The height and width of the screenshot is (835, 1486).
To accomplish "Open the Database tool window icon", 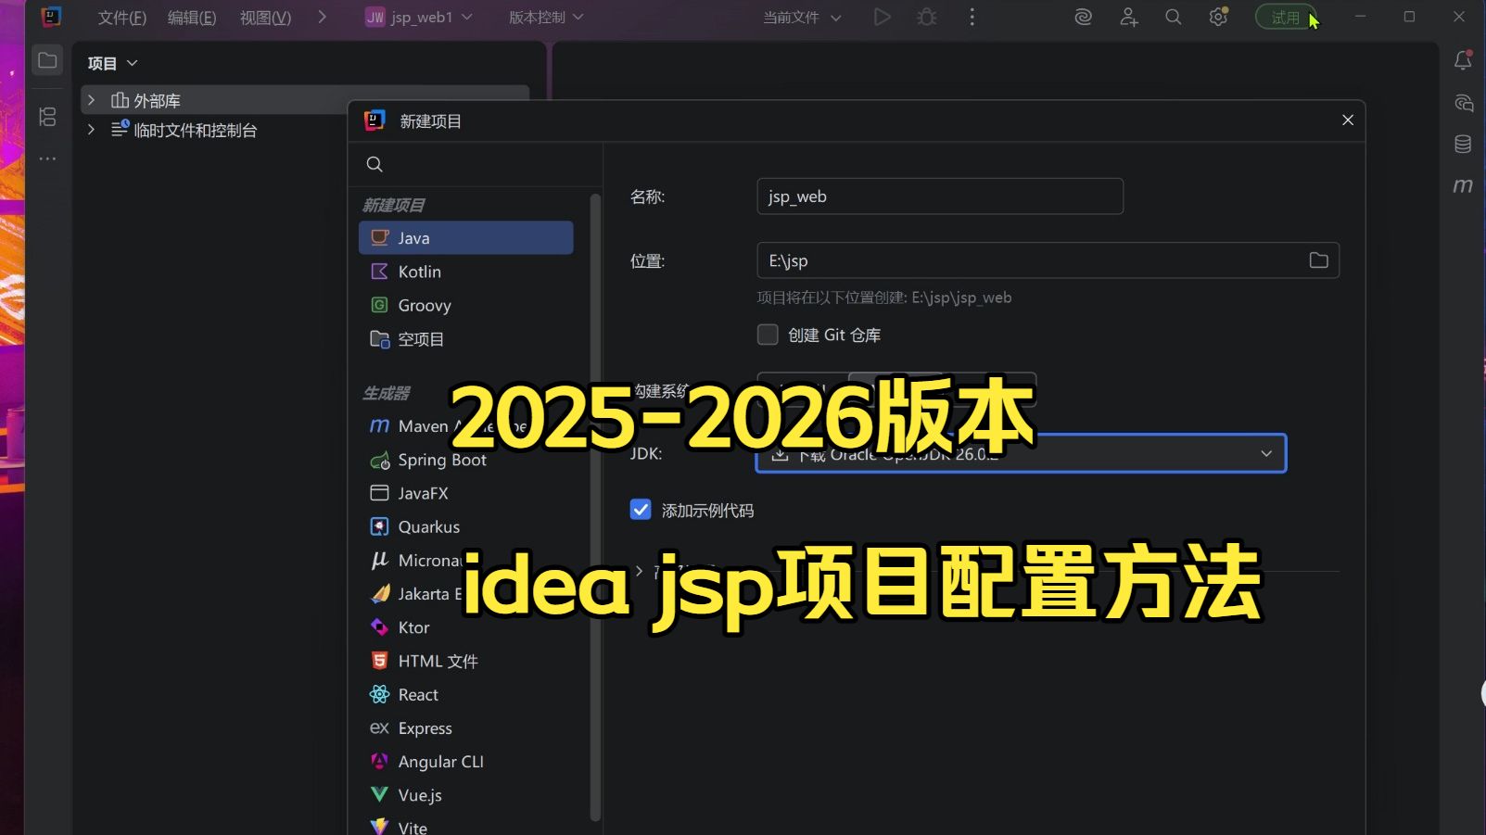I will (1463, 144).
